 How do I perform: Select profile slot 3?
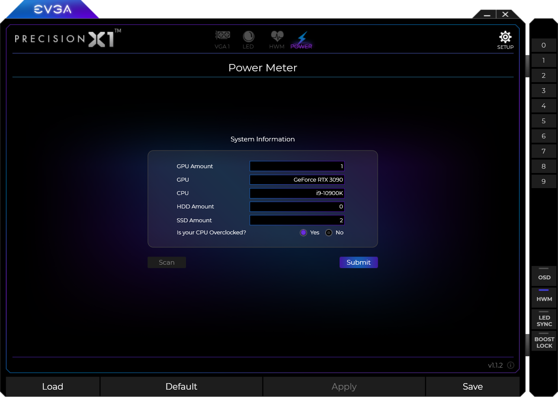544,91
